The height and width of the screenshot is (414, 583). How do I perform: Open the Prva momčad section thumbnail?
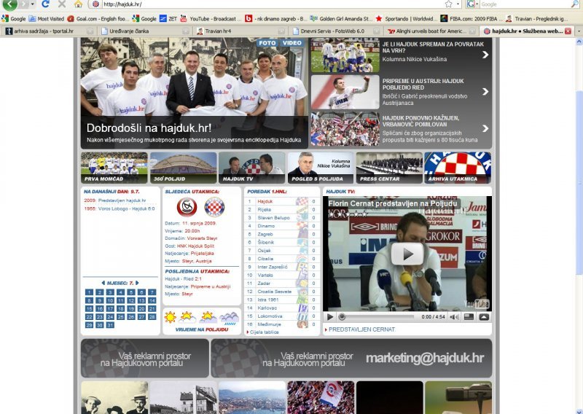point(114,168)
